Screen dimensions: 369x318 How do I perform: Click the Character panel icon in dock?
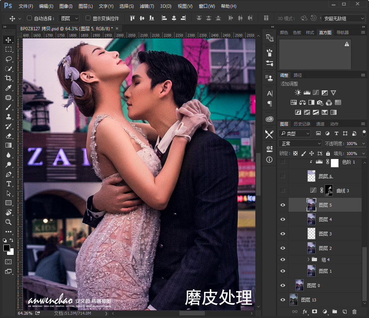(x=270, y=93)
